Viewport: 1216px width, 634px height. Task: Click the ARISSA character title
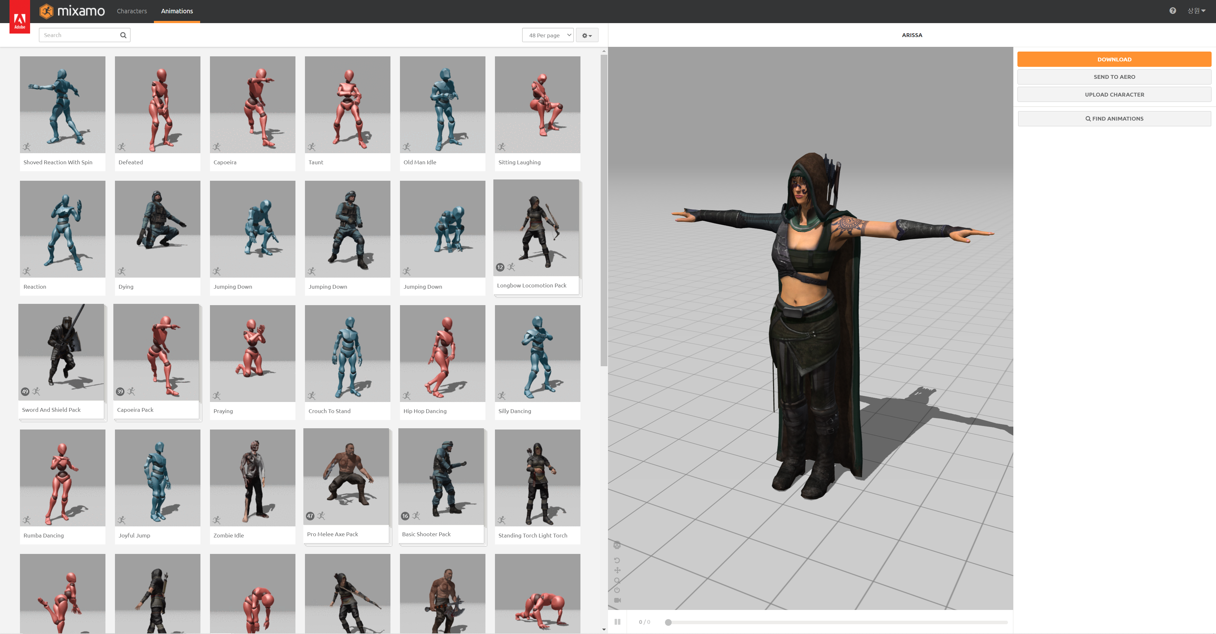point(912,35)
